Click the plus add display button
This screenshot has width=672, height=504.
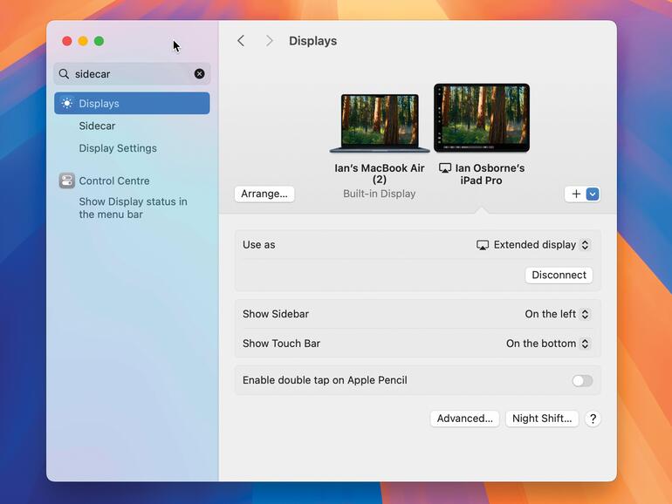[x=576, y=194]
